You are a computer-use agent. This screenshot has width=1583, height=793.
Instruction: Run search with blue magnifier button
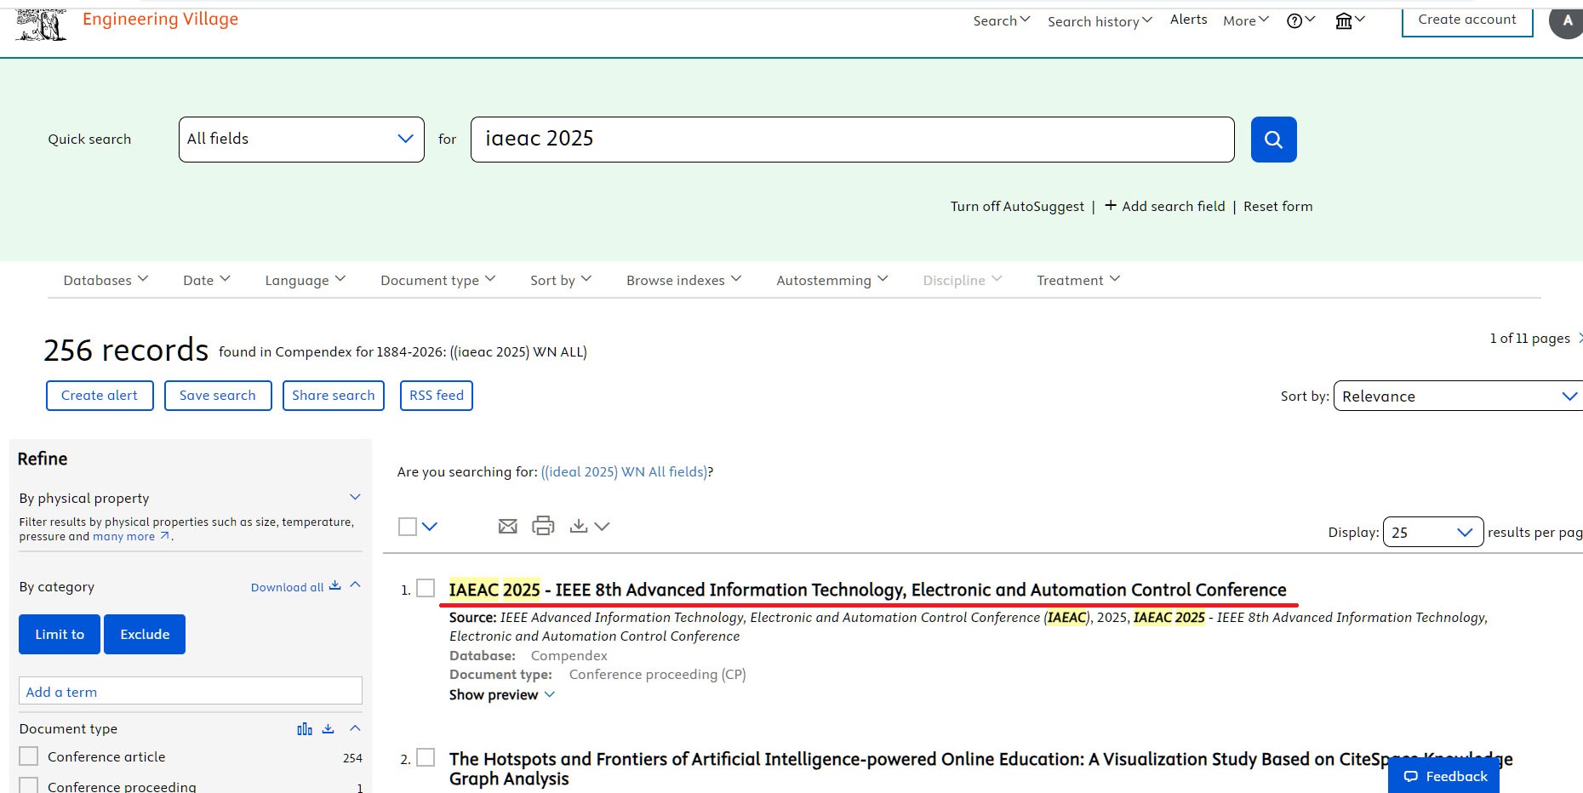click(1273, 140)
